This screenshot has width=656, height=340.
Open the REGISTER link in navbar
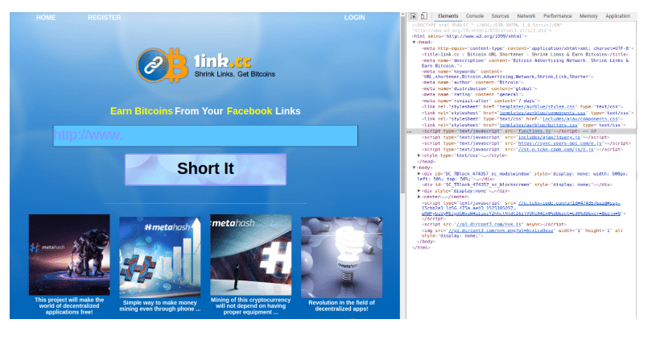click(104, 18)
